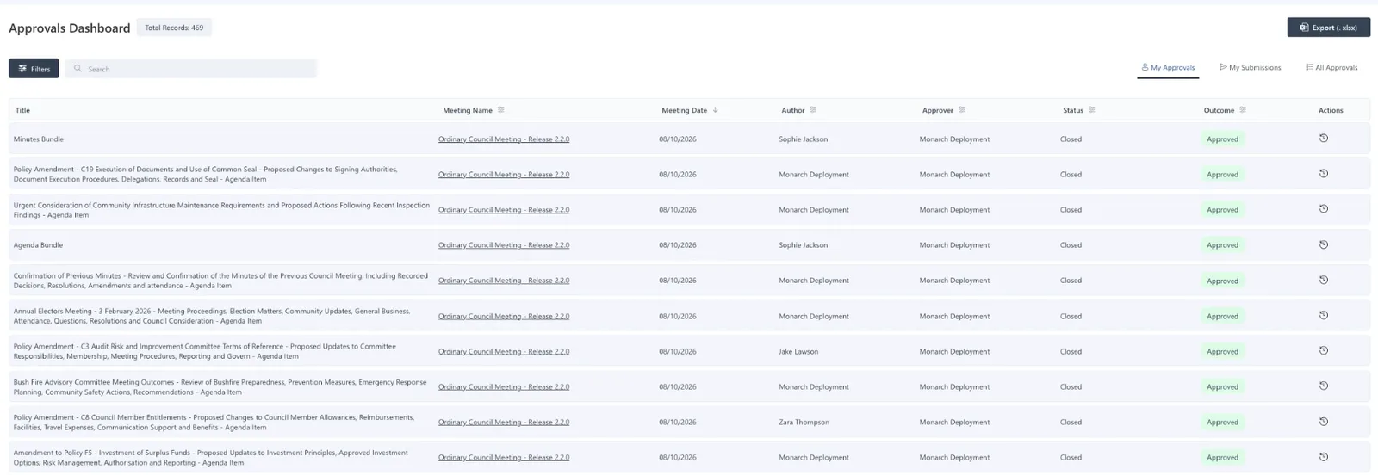Click Total Records: 469 badge
The height and width of the screenshot is (475, 1378).
click(x=174, y=28)
